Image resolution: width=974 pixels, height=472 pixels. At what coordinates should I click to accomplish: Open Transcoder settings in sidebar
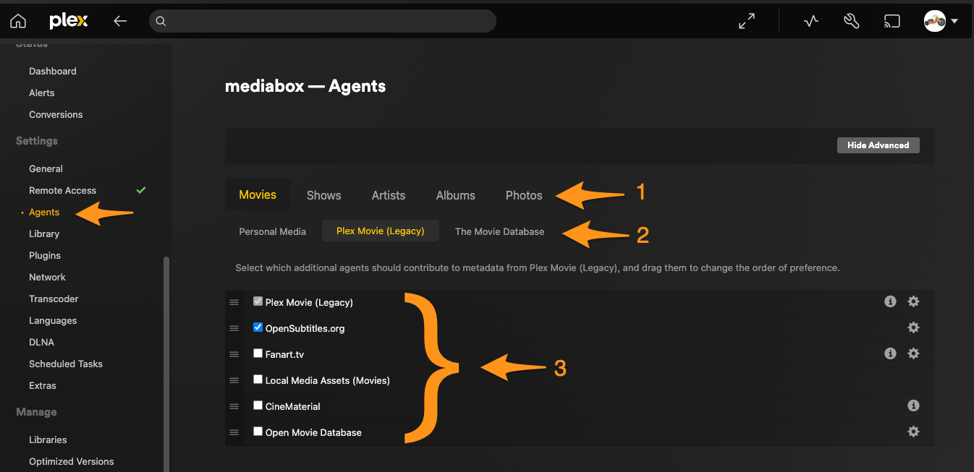click(54, 299)
